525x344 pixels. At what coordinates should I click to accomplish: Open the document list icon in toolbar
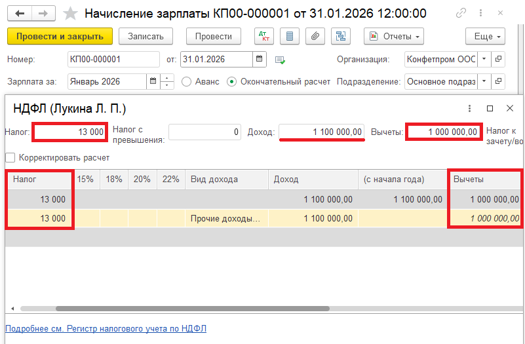click(290, 36)
